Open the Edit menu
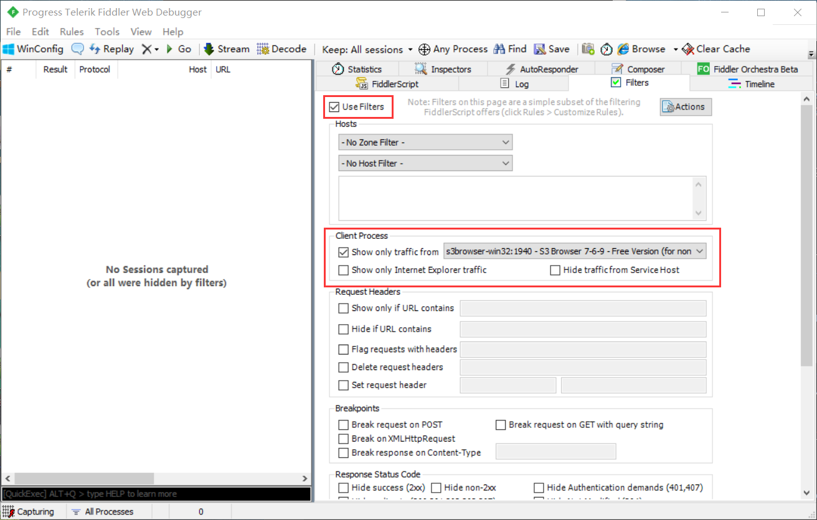This screenshot has height=520, width=817. click(x=40, y=32)
